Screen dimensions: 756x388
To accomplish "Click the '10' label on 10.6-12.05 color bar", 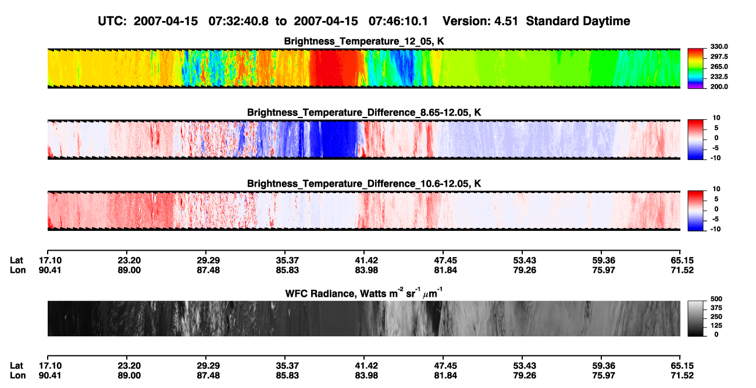I will coord(716,189).
